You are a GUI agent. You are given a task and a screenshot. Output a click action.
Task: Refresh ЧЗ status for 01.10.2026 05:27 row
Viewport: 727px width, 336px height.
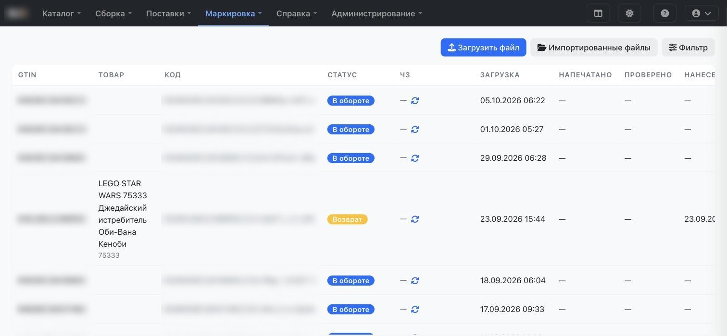coord(415,130)
